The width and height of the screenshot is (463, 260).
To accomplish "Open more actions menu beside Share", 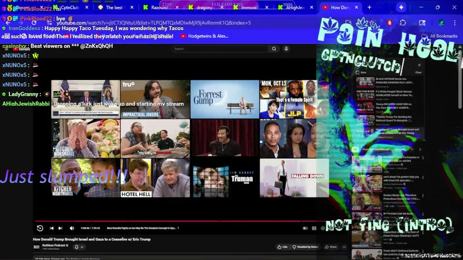I will pyautogui.click(x=344, y=247).
